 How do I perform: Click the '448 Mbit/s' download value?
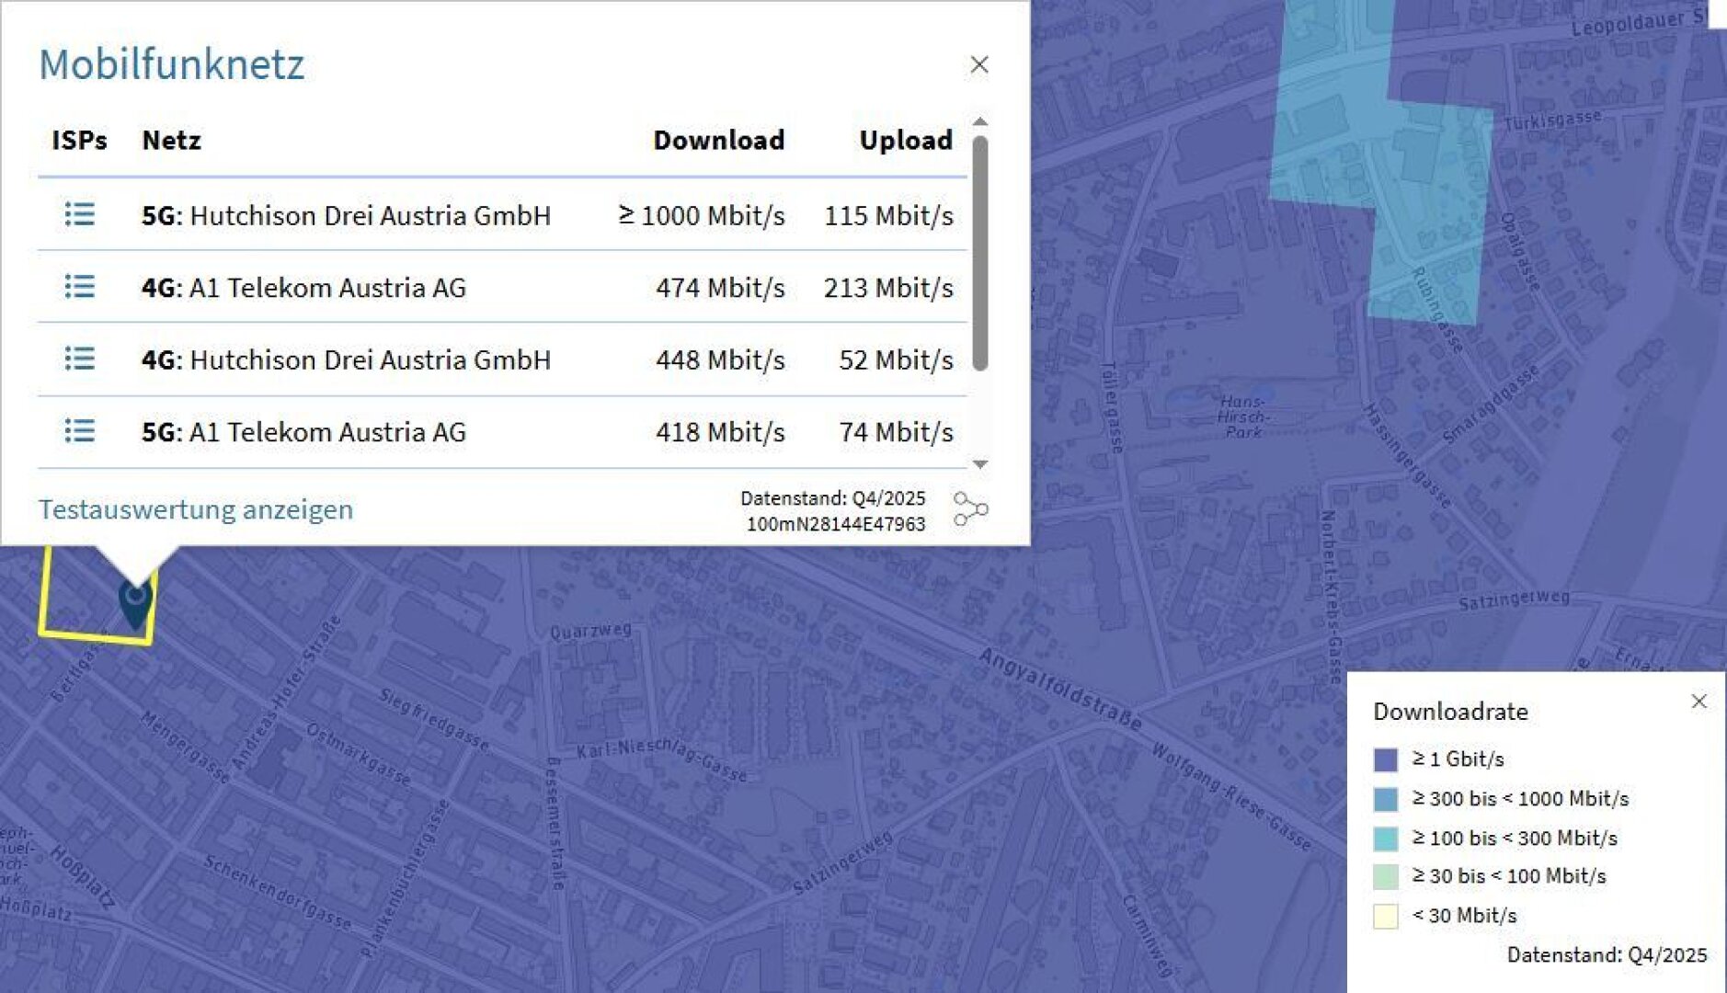[x=720, y=360]
